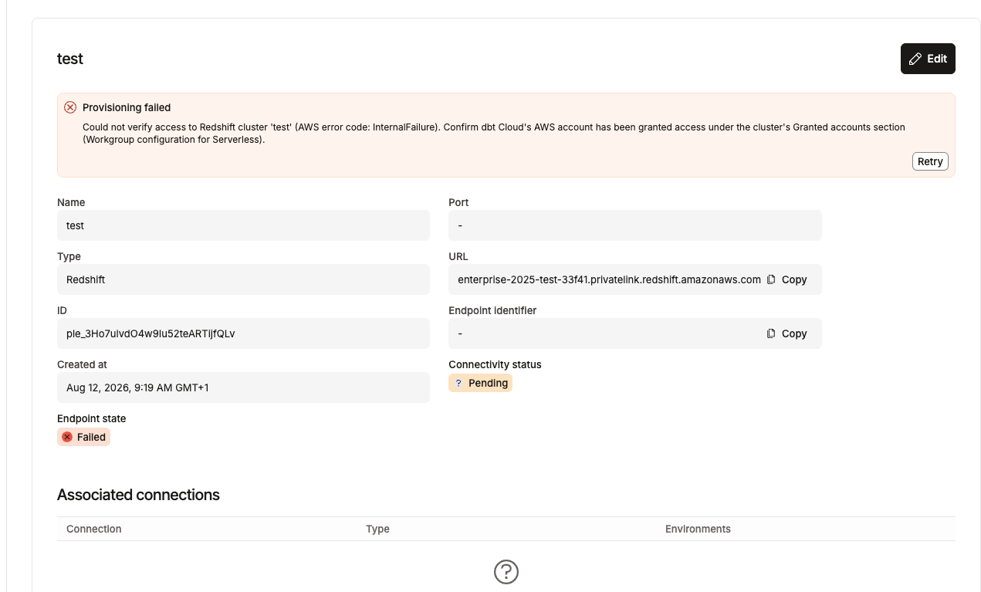This screenshot has width=981, height=592.
Task: Click the copy icon in Endpoint identifier field
Action: [x=771, y=333]
